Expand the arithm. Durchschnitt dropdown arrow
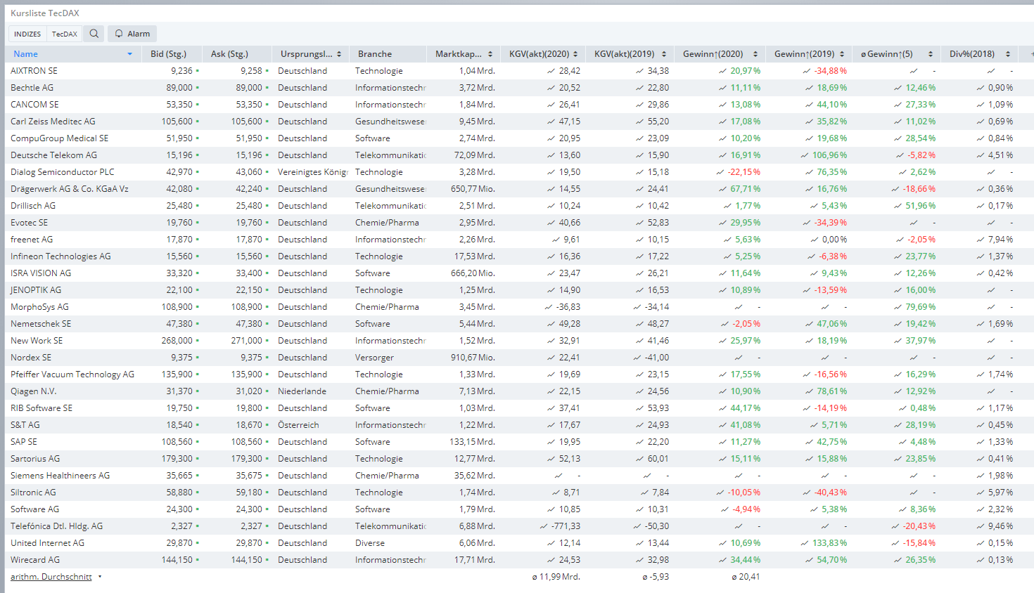 100,577
